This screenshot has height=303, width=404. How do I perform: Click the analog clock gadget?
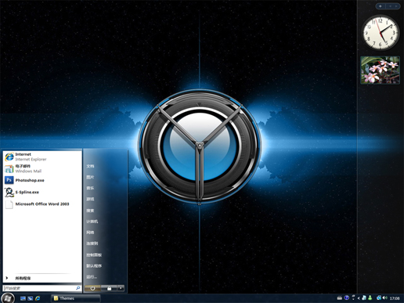tap(381, 33)
